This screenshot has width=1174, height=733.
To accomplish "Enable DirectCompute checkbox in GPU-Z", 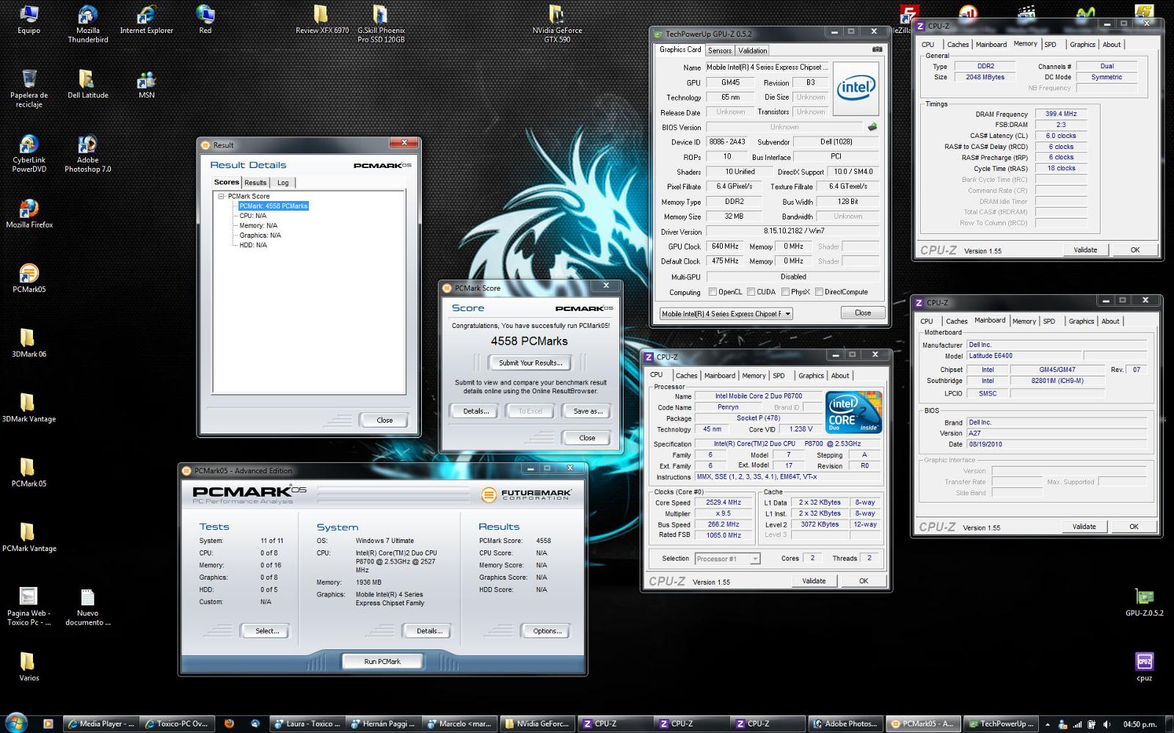I will click(819, 292).
